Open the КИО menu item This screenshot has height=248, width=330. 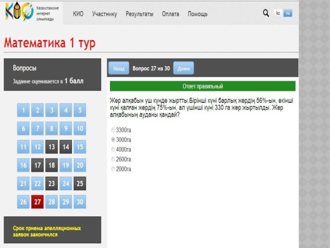78,14
